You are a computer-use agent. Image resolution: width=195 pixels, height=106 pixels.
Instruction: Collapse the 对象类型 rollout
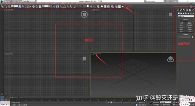click(186, 19)
